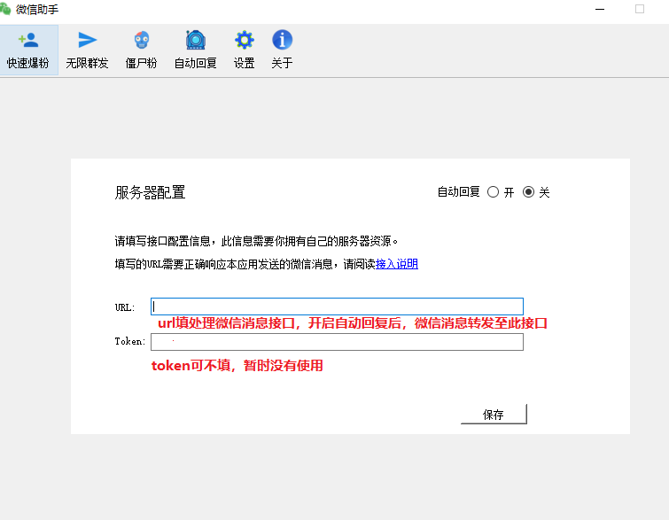Open 设置 via the gear icon
669x520 pixels.
[244, 40]
